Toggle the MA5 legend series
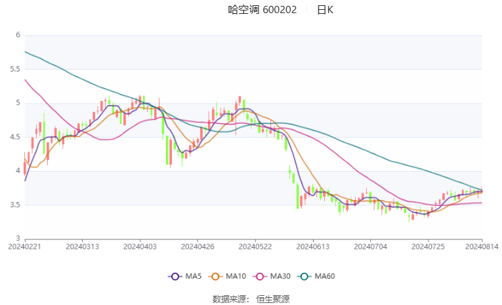 pyautogui.click(x=185, y=276)
